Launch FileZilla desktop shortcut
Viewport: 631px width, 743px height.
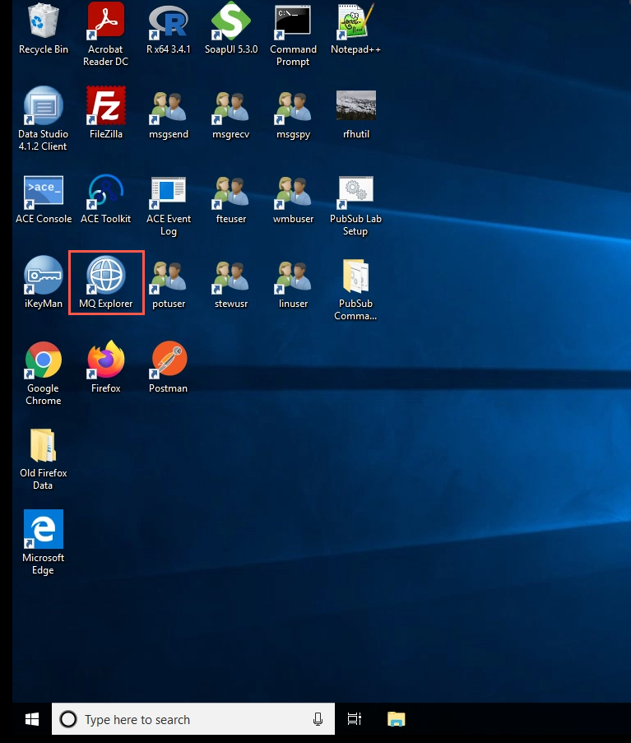tap(105, 113)
